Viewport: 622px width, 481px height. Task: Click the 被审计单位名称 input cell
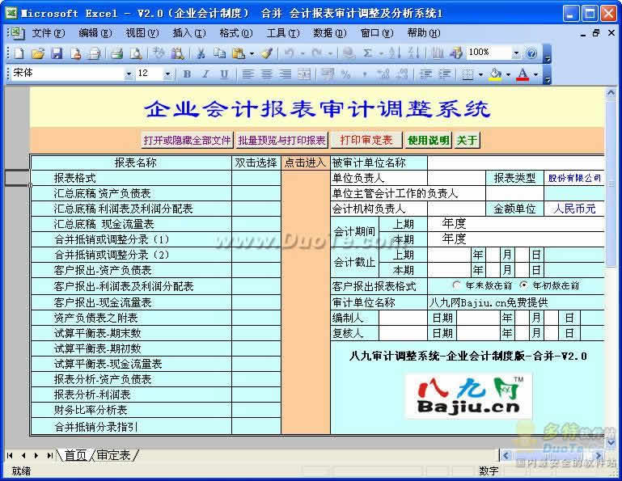coord(516,162)
